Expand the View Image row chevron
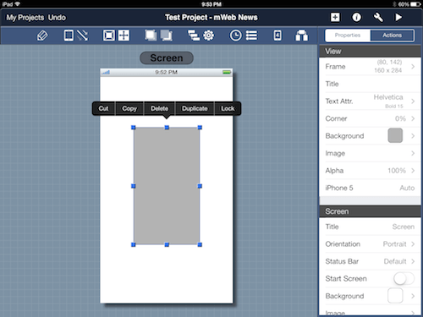Screen dimensions: 423x317 413,153
